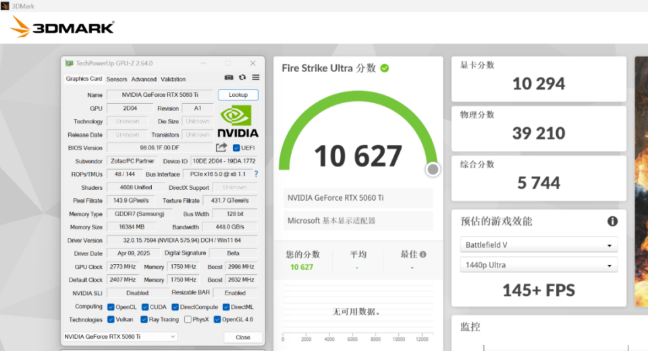Switch to the Advanced tab
648x351 pixels.
144,79
